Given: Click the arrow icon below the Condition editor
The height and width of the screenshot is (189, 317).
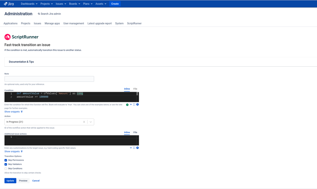Looking at the screenshot, I should tap(131, 105).
